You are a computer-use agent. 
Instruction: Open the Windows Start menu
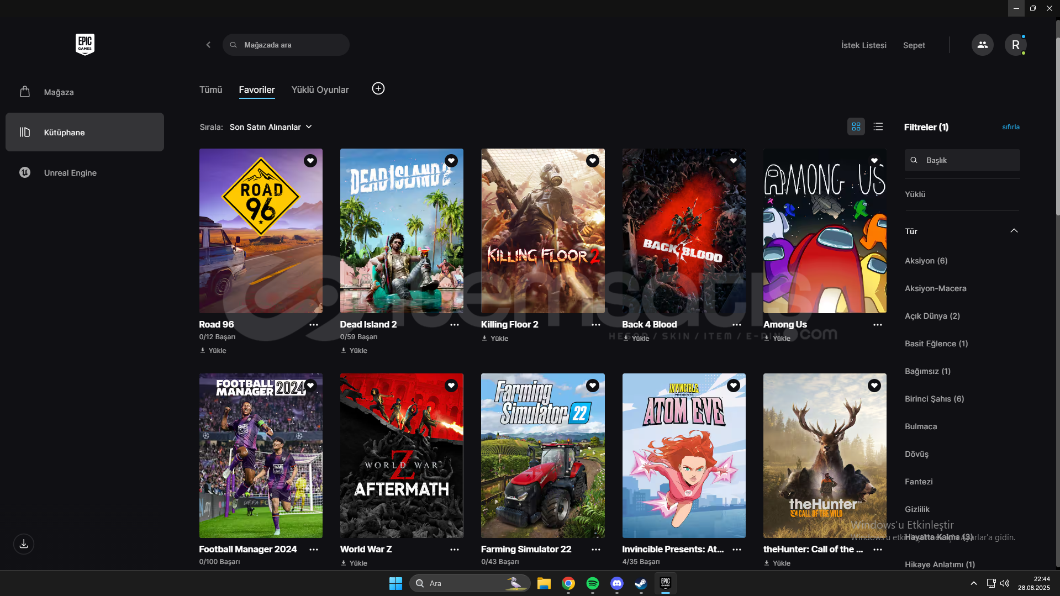click(395, 583)
